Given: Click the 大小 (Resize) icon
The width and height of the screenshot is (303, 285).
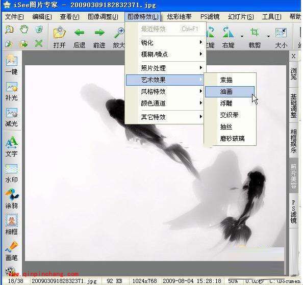Looking at the screenshot, I should (x=281, y=33).
